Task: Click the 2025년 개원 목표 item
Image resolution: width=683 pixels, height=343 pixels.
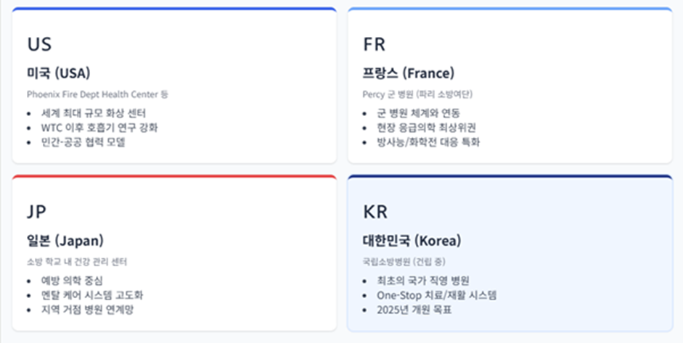Action: point(414,310)
